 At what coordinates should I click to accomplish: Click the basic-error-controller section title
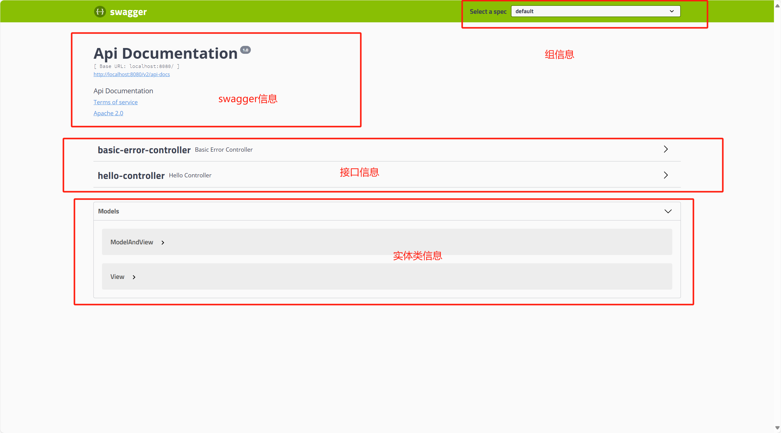pyautogui.click(x=144, y=150)
